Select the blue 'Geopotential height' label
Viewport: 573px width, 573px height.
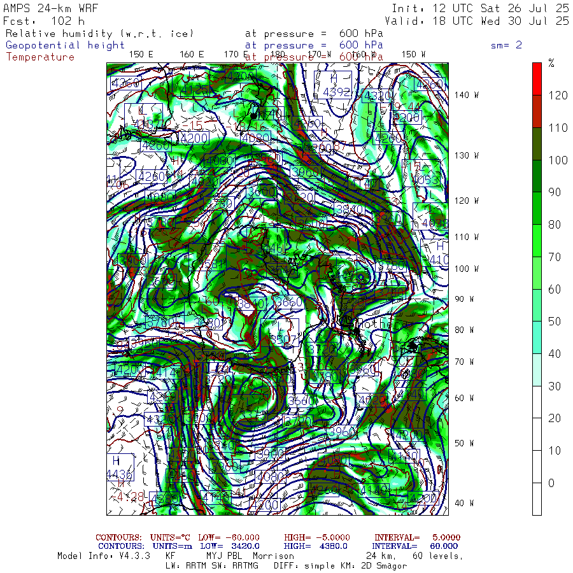[x=65, y=45]
